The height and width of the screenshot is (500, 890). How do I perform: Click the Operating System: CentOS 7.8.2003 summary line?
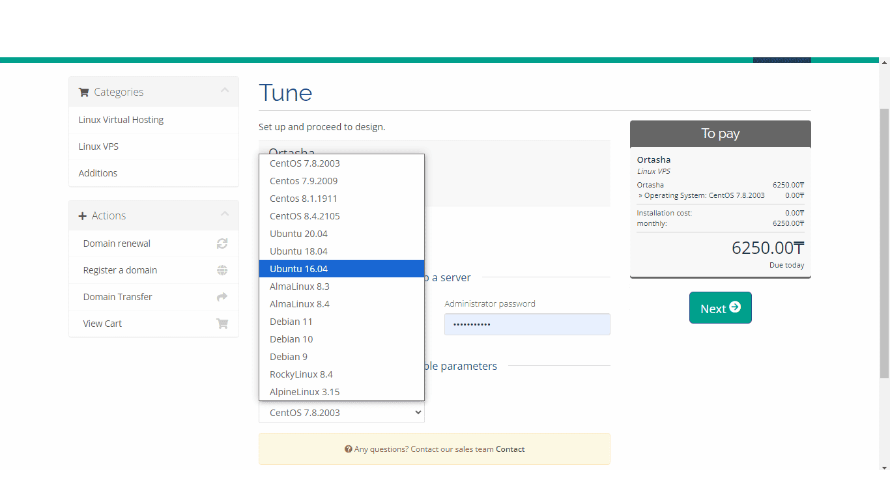coord(720,195)
